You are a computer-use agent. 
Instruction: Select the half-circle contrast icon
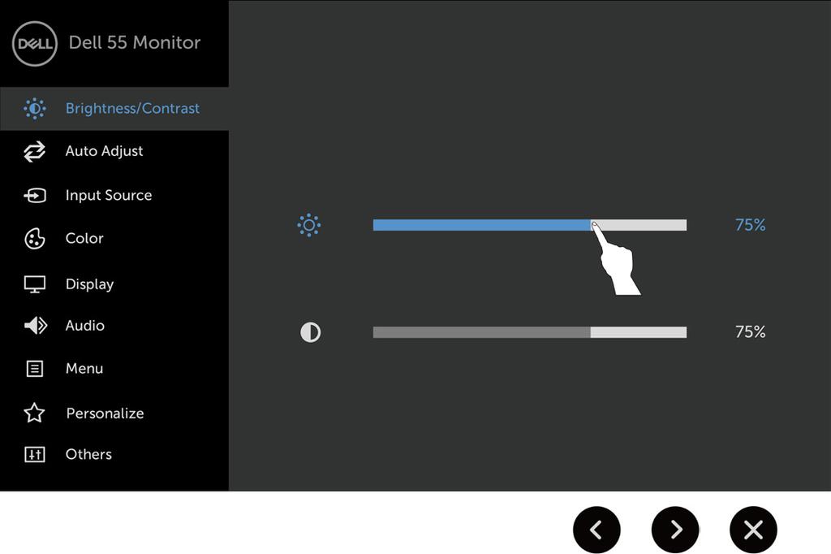point(311,333)
